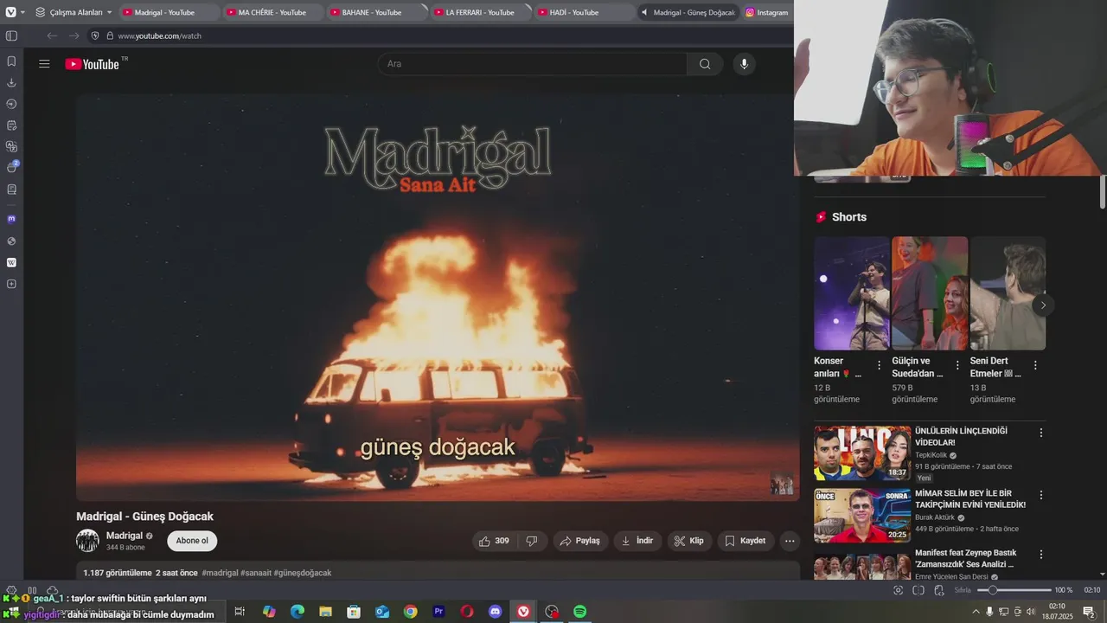Toggle tab tiling in status bar
Screen dimensions: 1107x623
click(x=918, y=590)
